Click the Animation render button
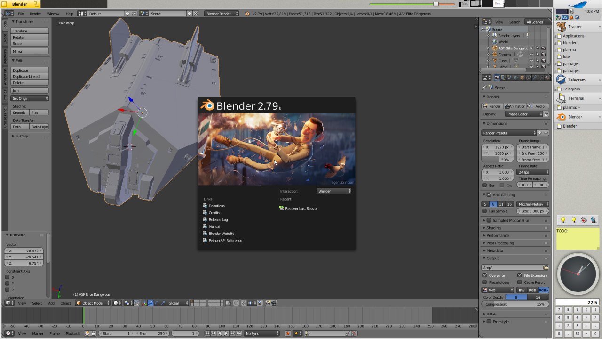The width and height of the screenshot is (602, 339). [515, 106]
